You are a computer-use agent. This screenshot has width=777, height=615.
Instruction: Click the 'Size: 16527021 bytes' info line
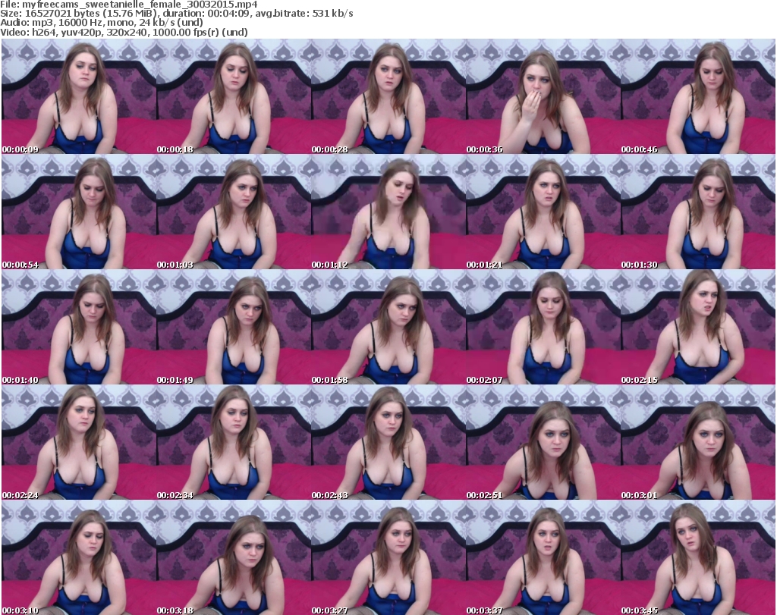[176, 14]
